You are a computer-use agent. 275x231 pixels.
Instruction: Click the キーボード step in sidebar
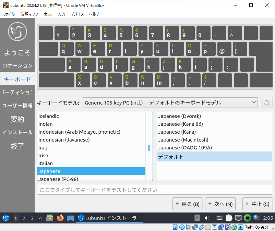coord(17,79)
